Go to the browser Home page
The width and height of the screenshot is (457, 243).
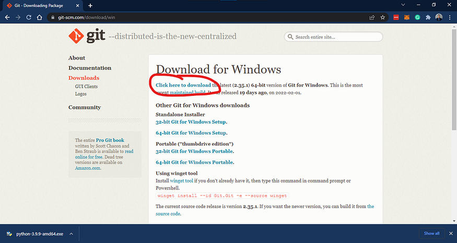click(39, 17)
